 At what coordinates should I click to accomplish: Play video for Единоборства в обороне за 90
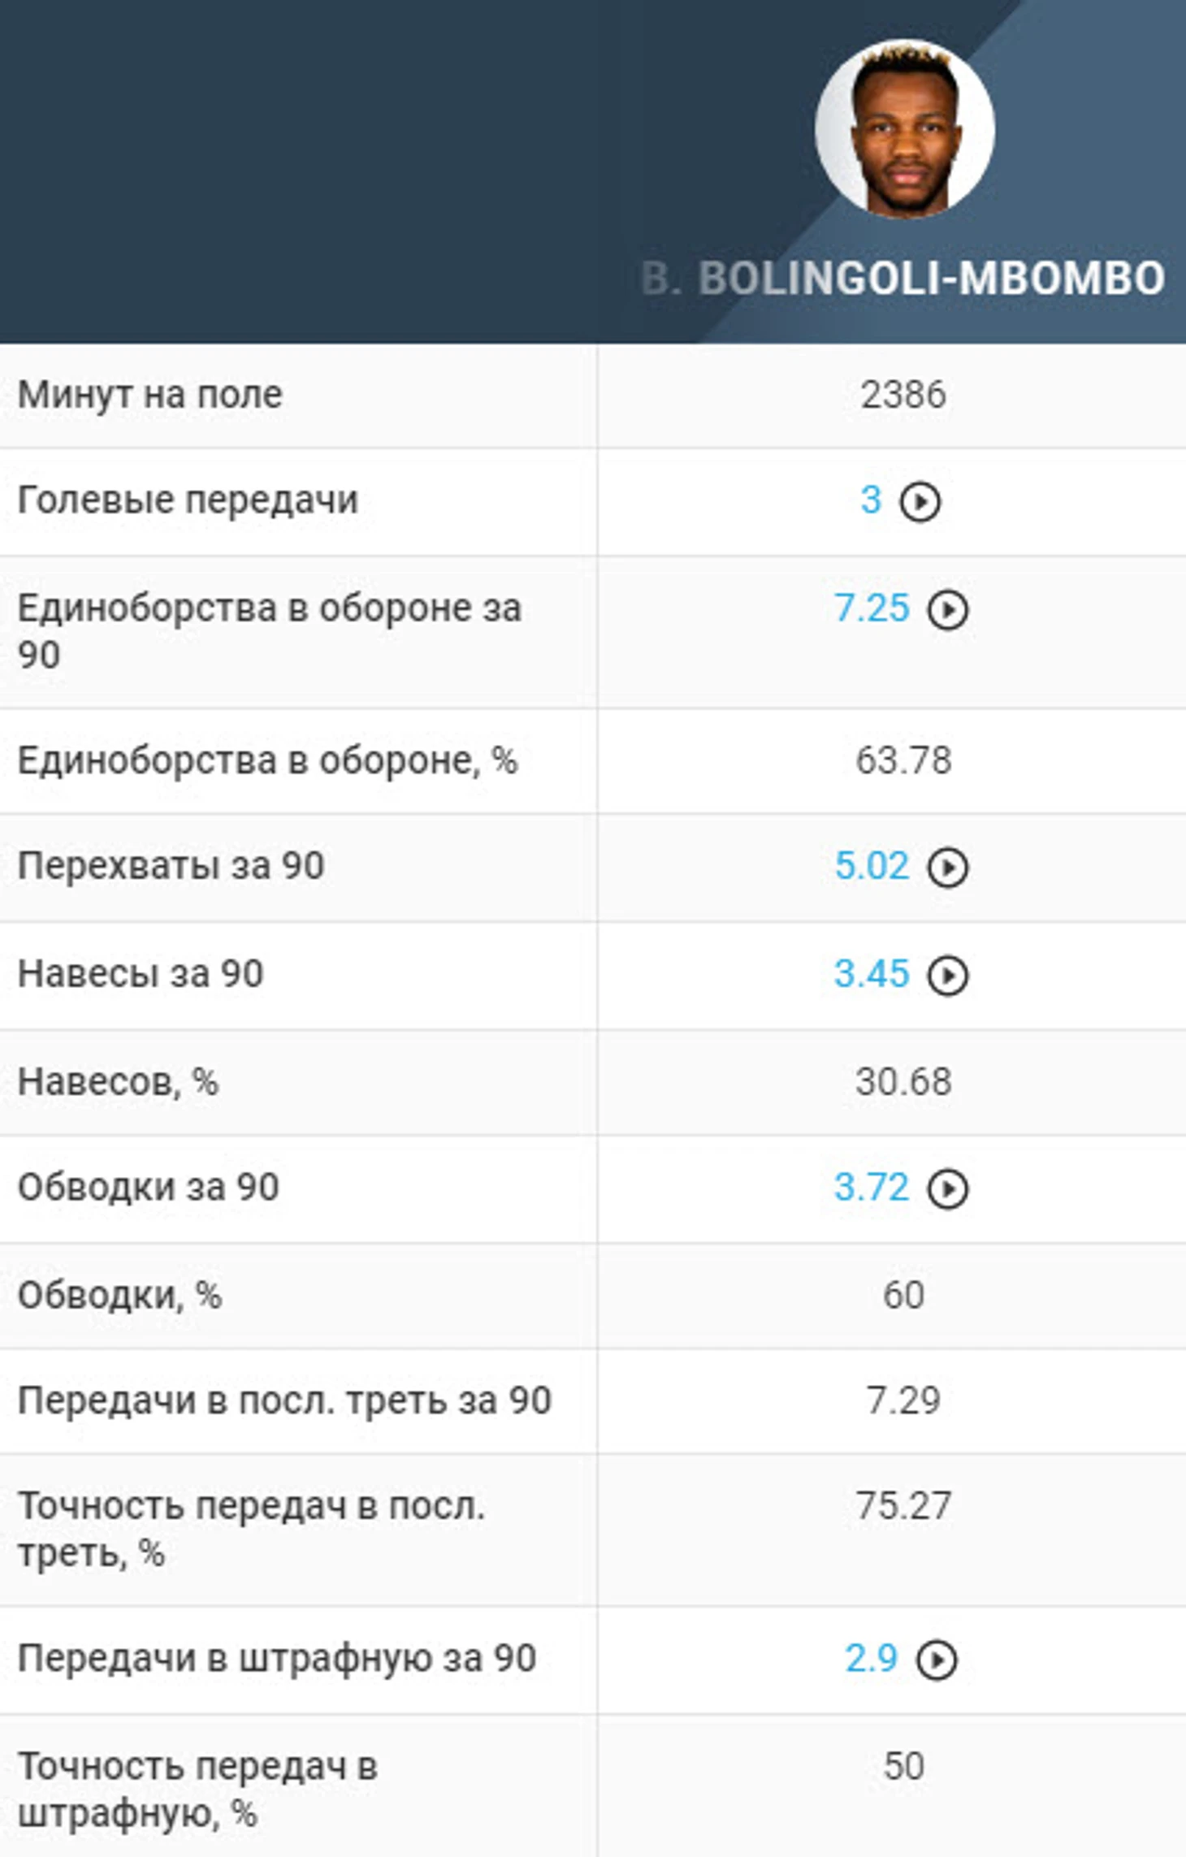pos(948,610)
